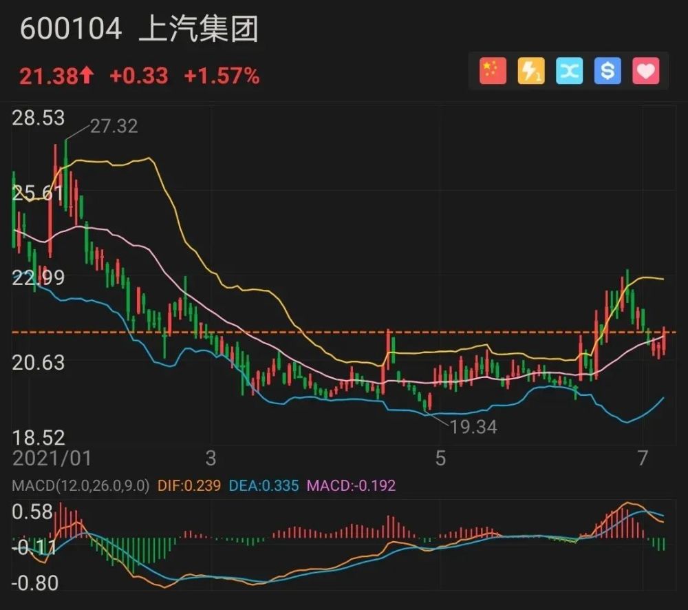
Task: Tap the DEA:0.335 value
Action: coord(264,485)
